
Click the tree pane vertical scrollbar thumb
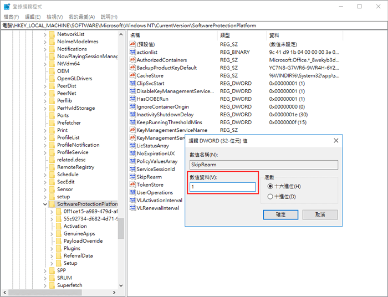pyautogui.click(x=121, y=229)
